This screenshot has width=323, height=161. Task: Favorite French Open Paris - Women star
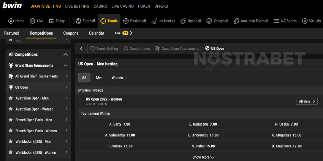click(11, 131)
